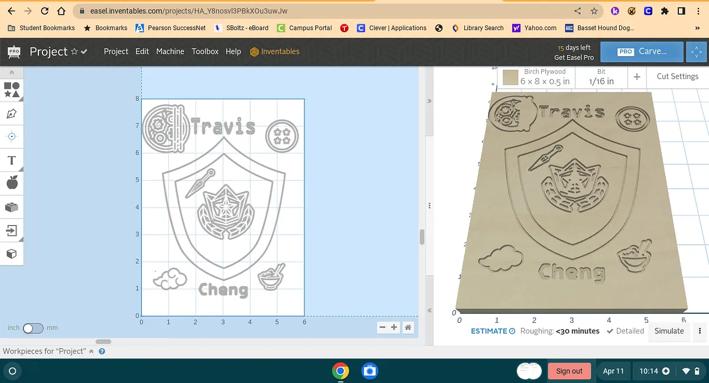Image resolution: width=709 pixels, height=383 pixels.
Task: Zoom out the design canvas
Action: [x=382, y=327]
